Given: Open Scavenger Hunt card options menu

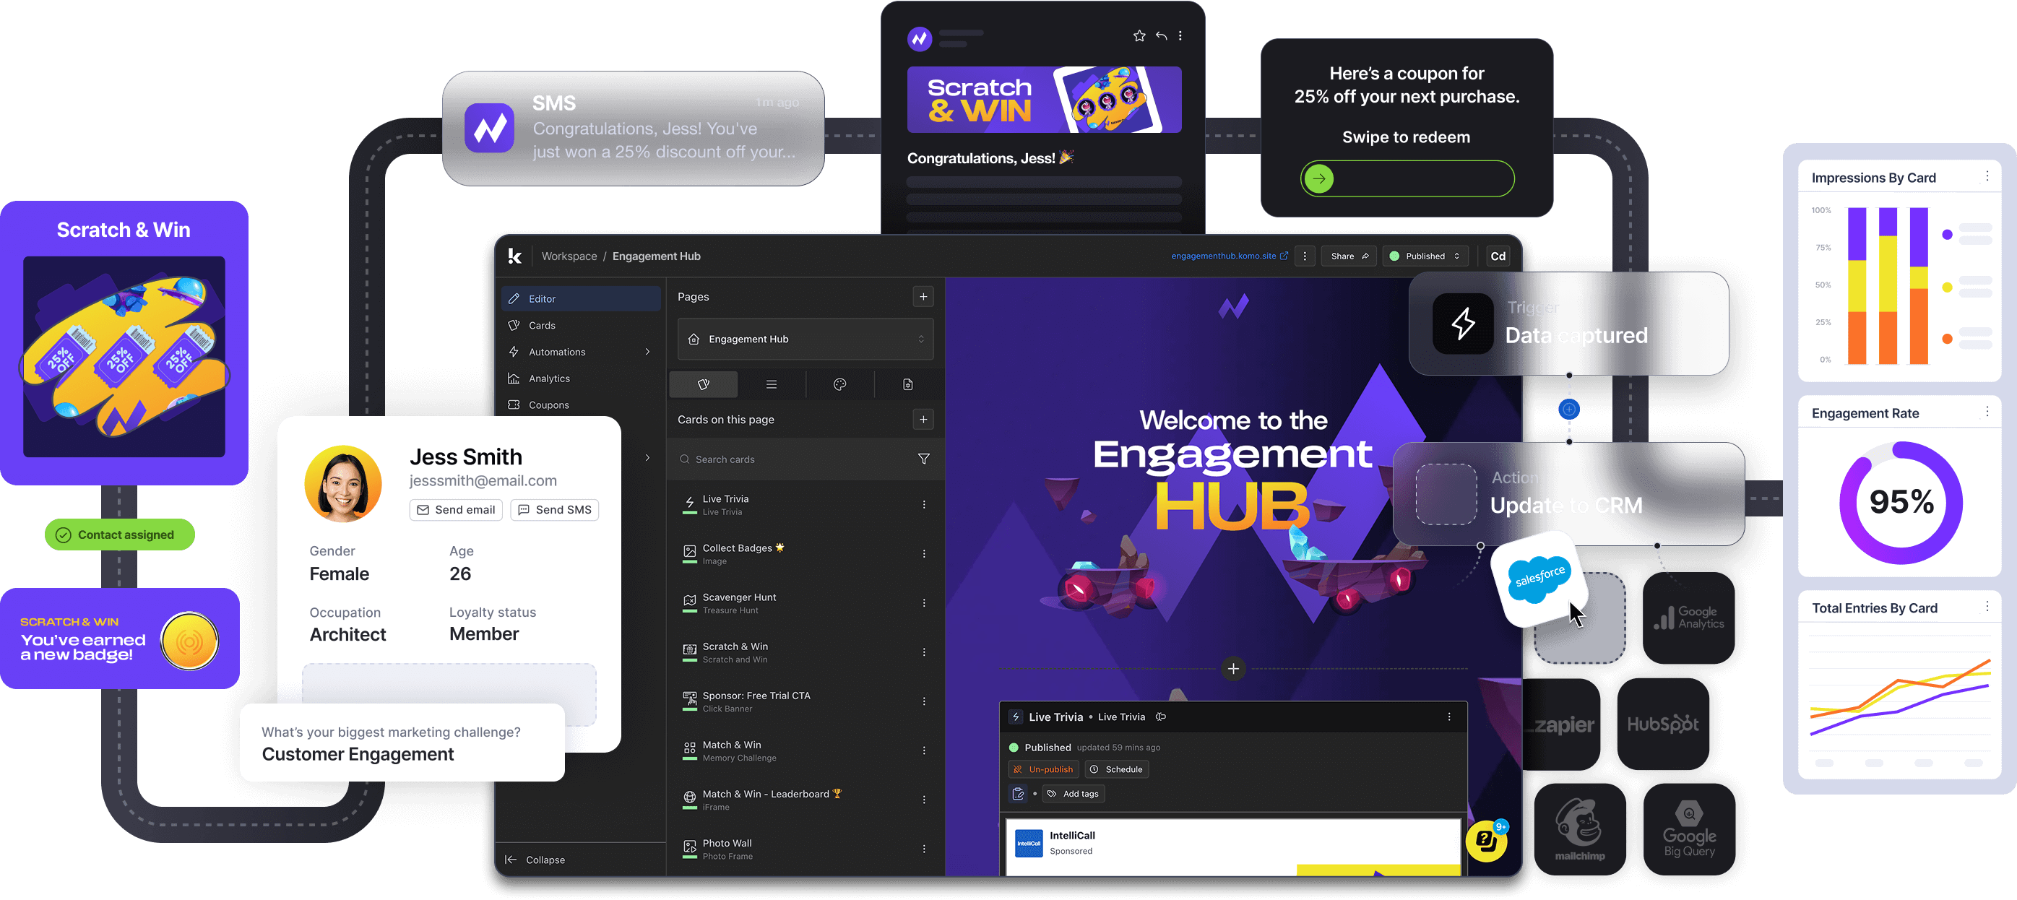Looking at the screenshot, I should coord(924,603).
